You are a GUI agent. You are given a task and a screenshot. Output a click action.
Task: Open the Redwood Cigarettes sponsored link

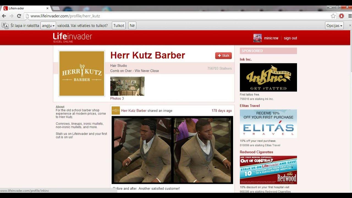[x=257, y=152]
